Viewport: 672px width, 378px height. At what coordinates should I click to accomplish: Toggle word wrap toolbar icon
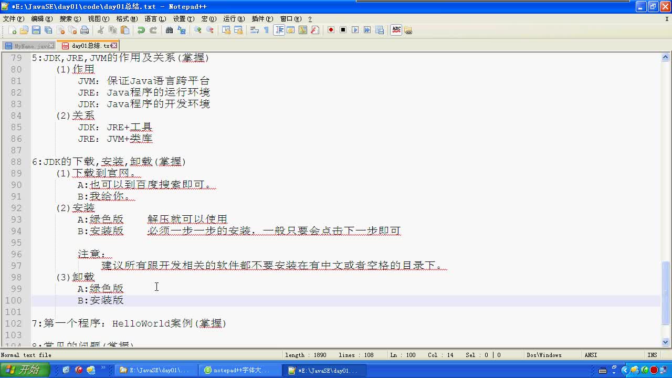point(255,30)
